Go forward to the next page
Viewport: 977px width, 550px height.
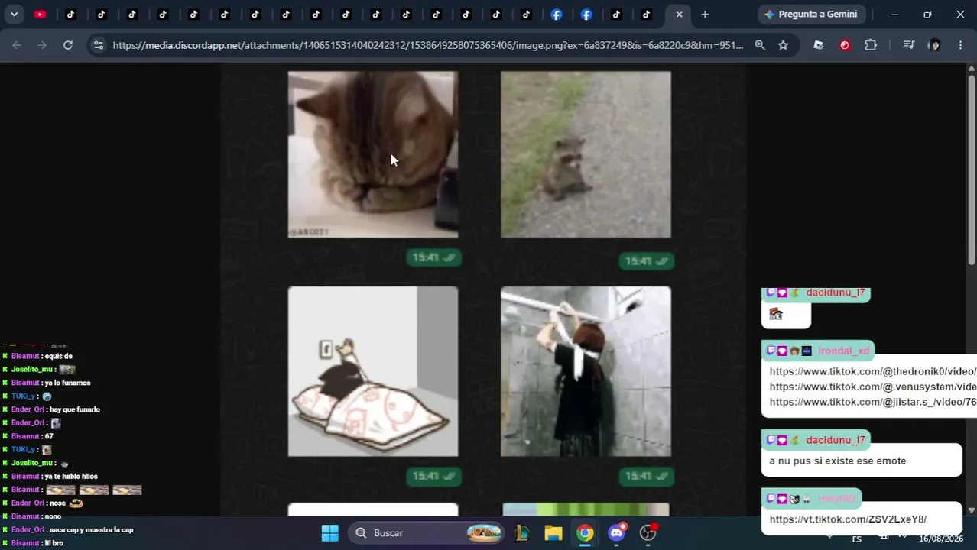(42, 45)
